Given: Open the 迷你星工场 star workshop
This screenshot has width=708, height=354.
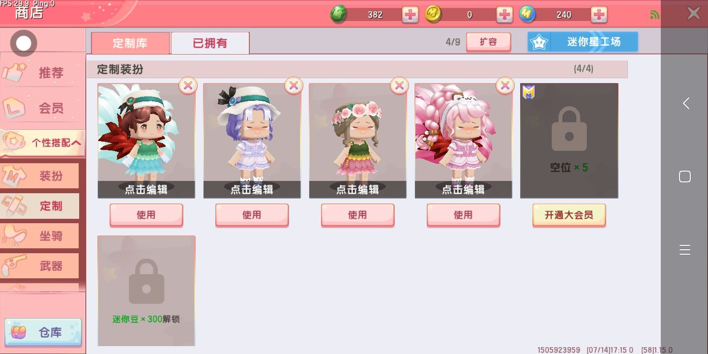Looking at the screenshot, I should [x=583, y=42].
